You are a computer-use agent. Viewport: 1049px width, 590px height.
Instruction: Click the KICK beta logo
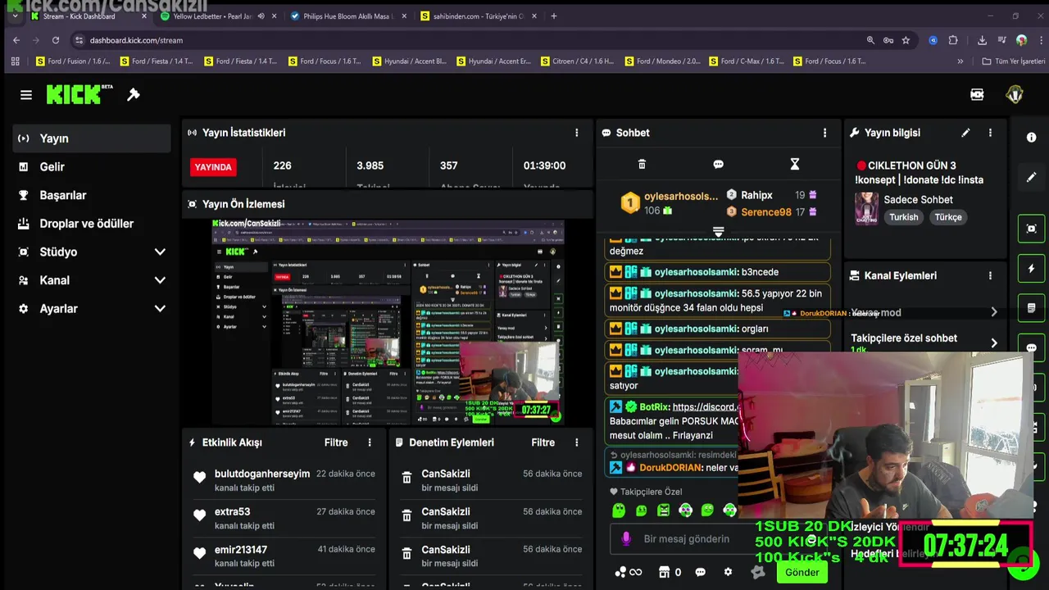pos(79,94)
